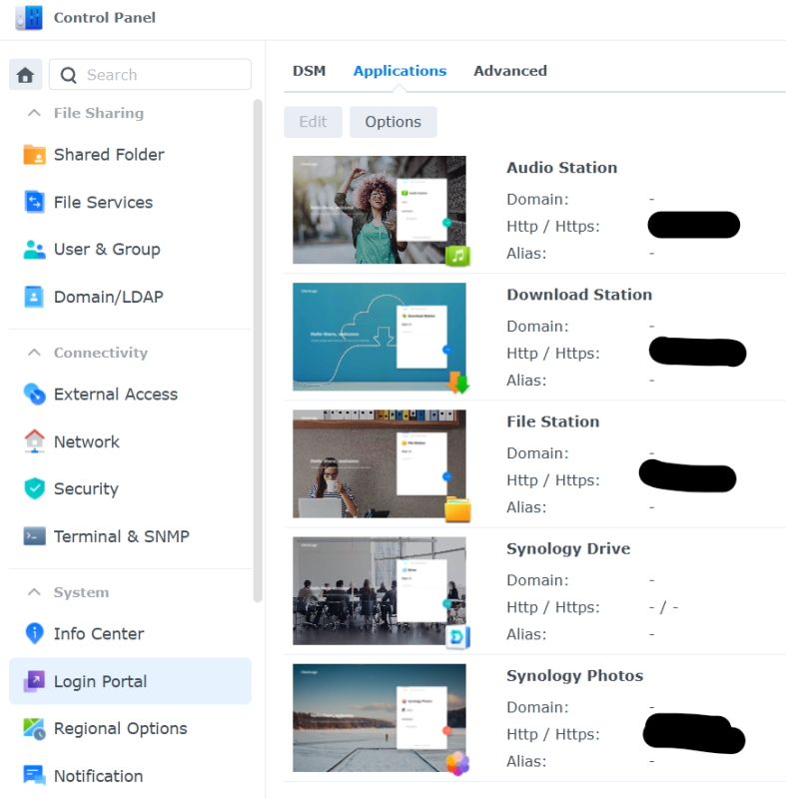The image size is (786, 799).
Task: Open Security shield icon
Action: click(x=35, y=488)
